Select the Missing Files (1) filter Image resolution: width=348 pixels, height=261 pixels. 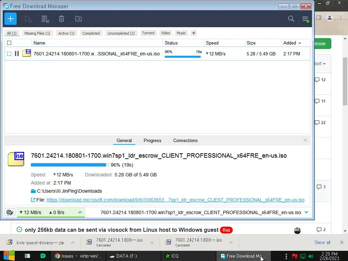[x=37, y=33]
